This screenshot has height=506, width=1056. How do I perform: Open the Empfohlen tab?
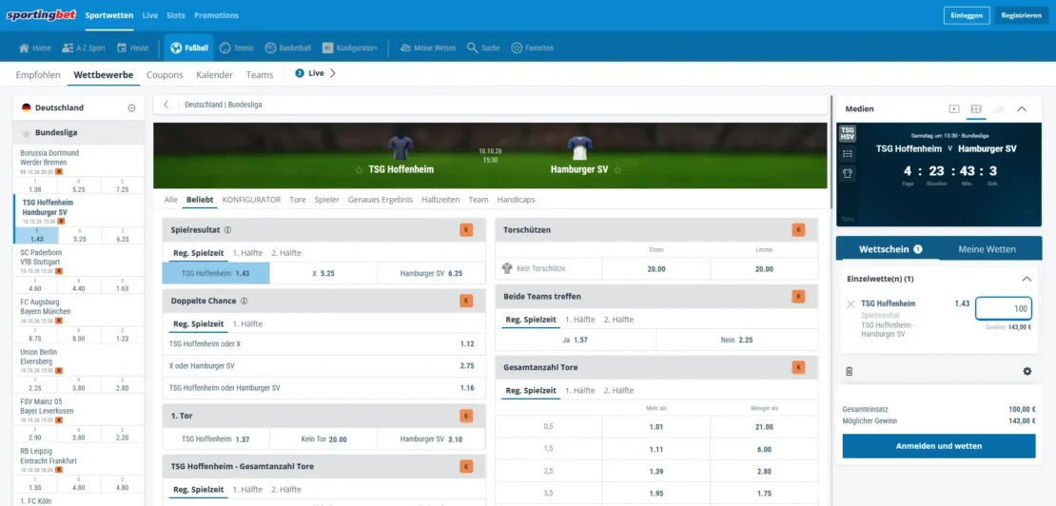38,75
